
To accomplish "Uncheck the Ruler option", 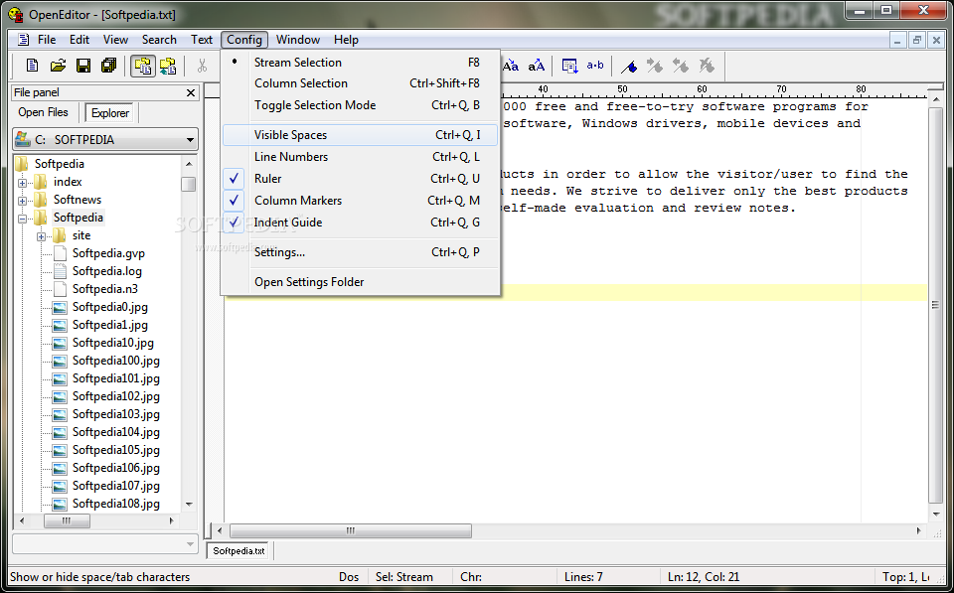I will point(360,179).
